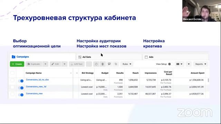Open the dropdown arrow next to Edit
The height and width of the screenshot is (124, 221).
tap(65, 64)
